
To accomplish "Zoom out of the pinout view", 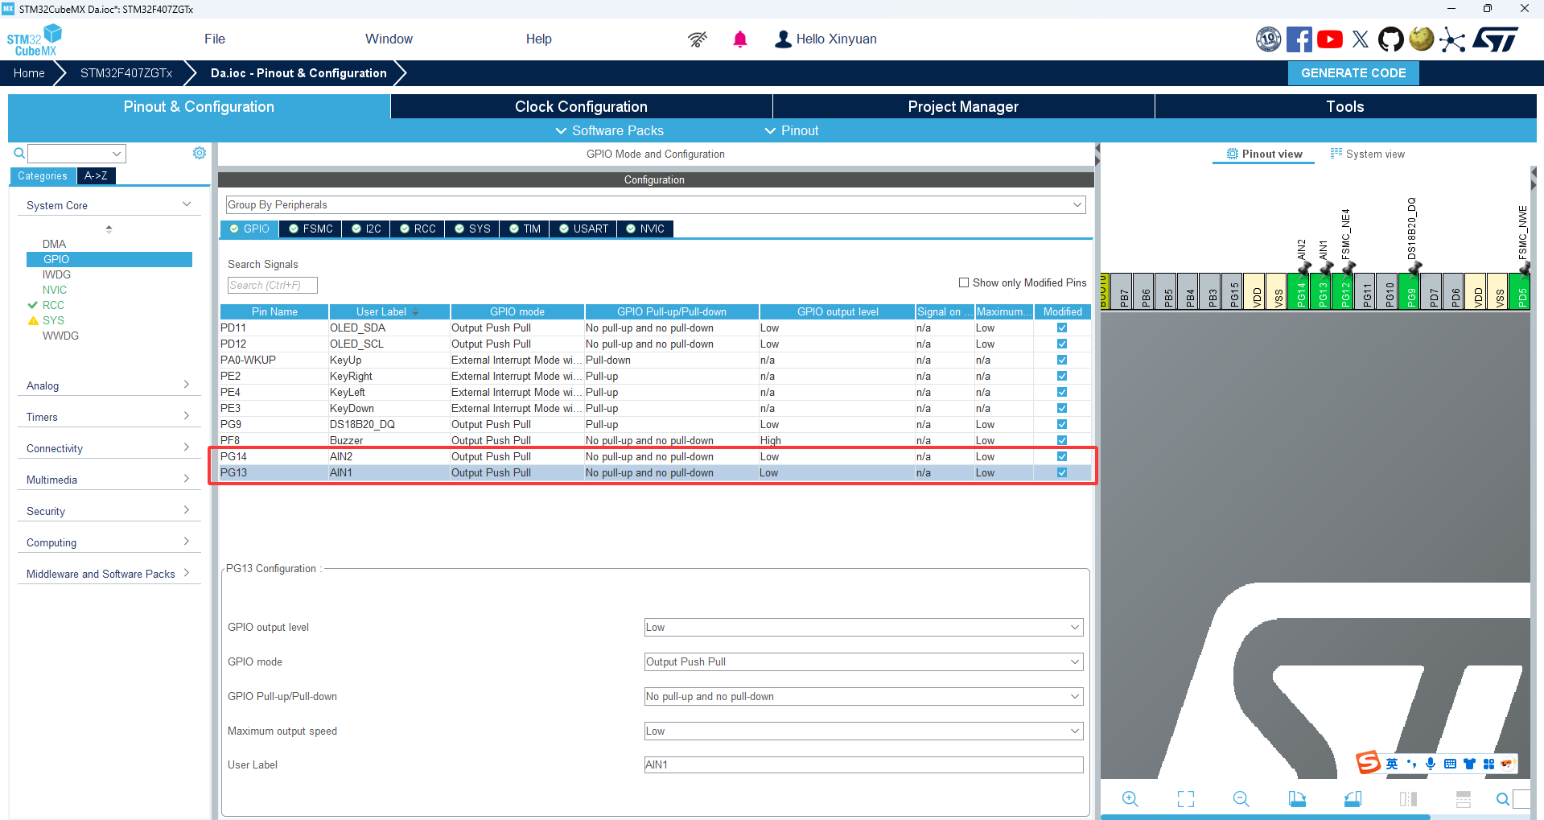I will coord(1241,799).
